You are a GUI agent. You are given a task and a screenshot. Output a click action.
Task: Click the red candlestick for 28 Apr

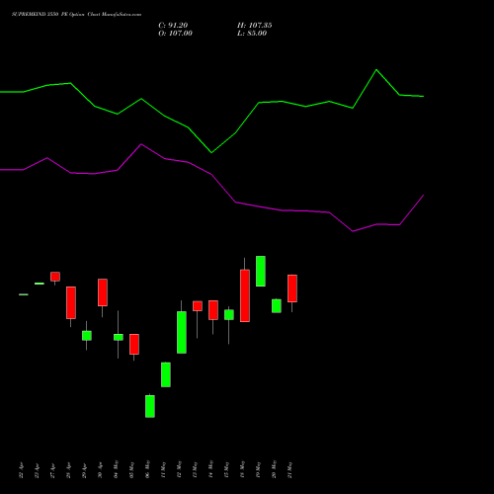[71, 302]
